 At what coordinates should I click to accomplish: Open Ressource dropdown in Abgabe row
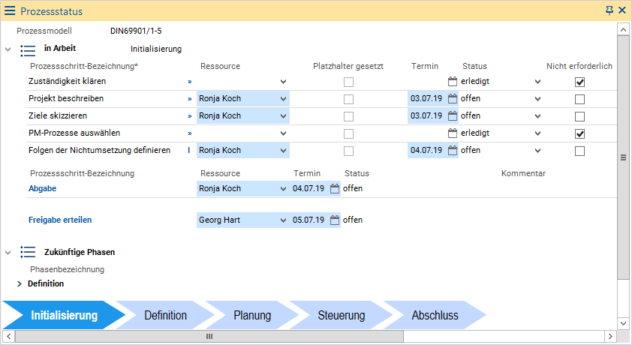[284, 189]
